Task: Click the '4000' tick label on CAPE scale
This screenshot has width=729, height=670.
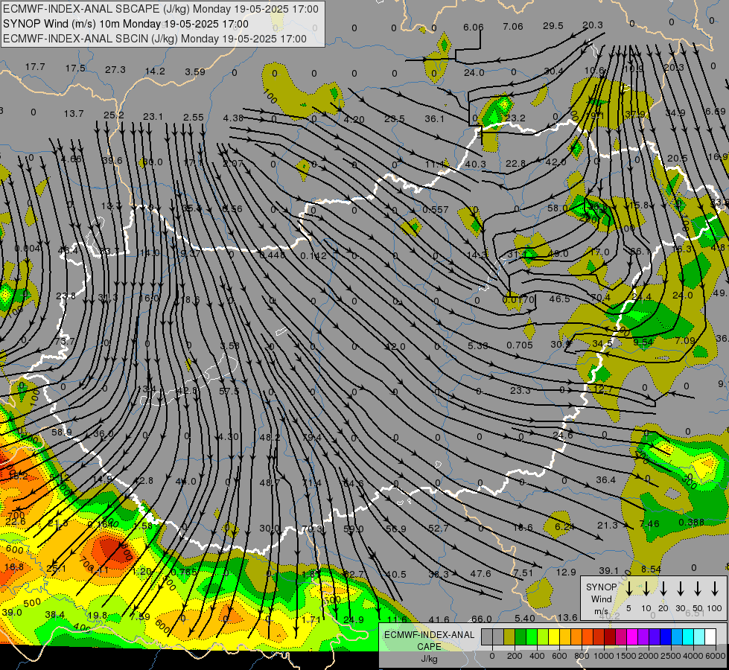Action: [693, 656]
